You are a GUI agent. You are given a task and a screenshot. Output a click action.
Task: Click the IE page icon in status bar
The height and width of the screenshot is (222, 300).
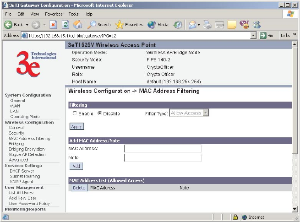(x=5, y=217)
